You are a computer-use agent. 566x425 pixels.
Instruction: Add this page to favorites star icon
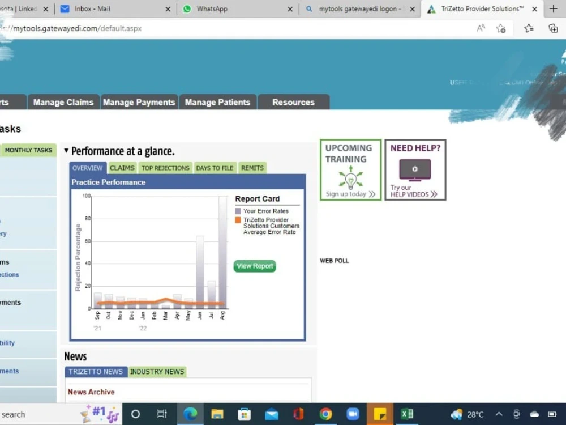click(x=501, y=28)
